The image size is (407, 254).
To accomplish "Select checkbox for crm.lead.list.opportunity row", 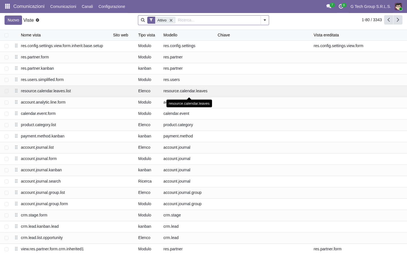I will coord(7,238).
